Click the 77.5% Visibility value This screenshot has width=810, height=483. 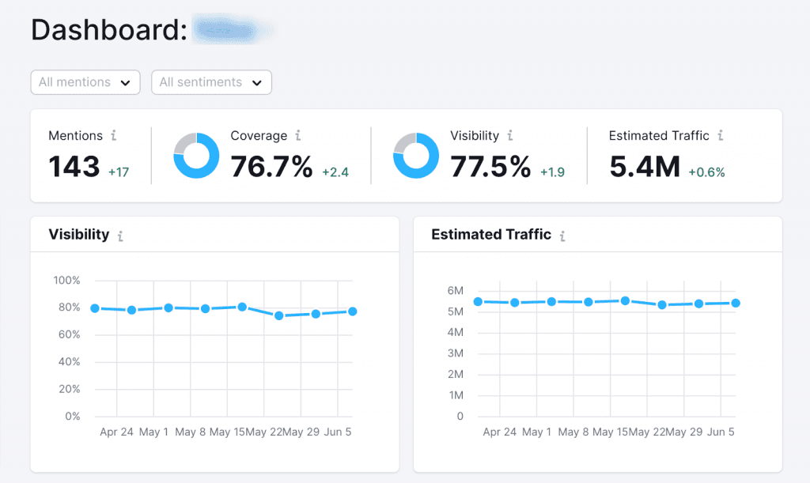(x=490, y=167)
